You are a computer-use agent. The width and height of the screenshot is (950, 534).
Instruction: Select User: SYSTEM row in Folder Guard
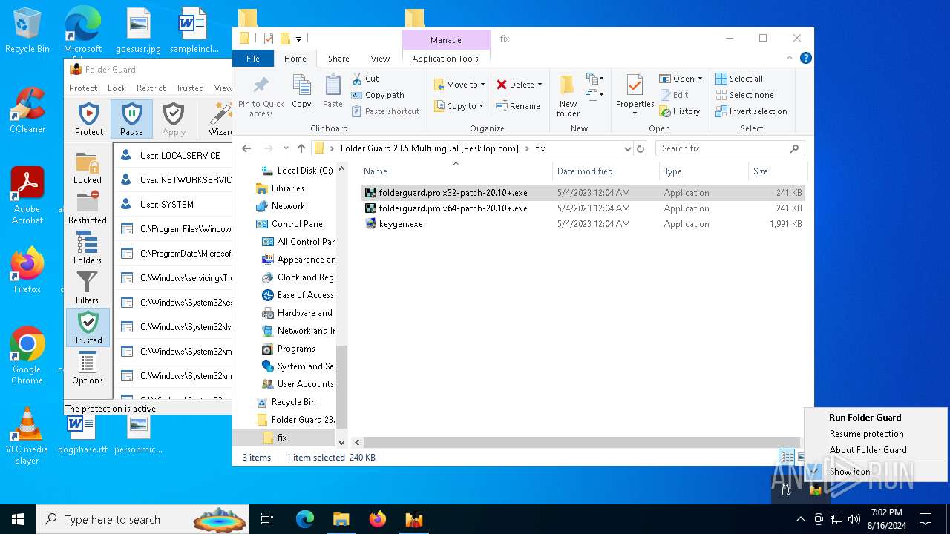172,205
